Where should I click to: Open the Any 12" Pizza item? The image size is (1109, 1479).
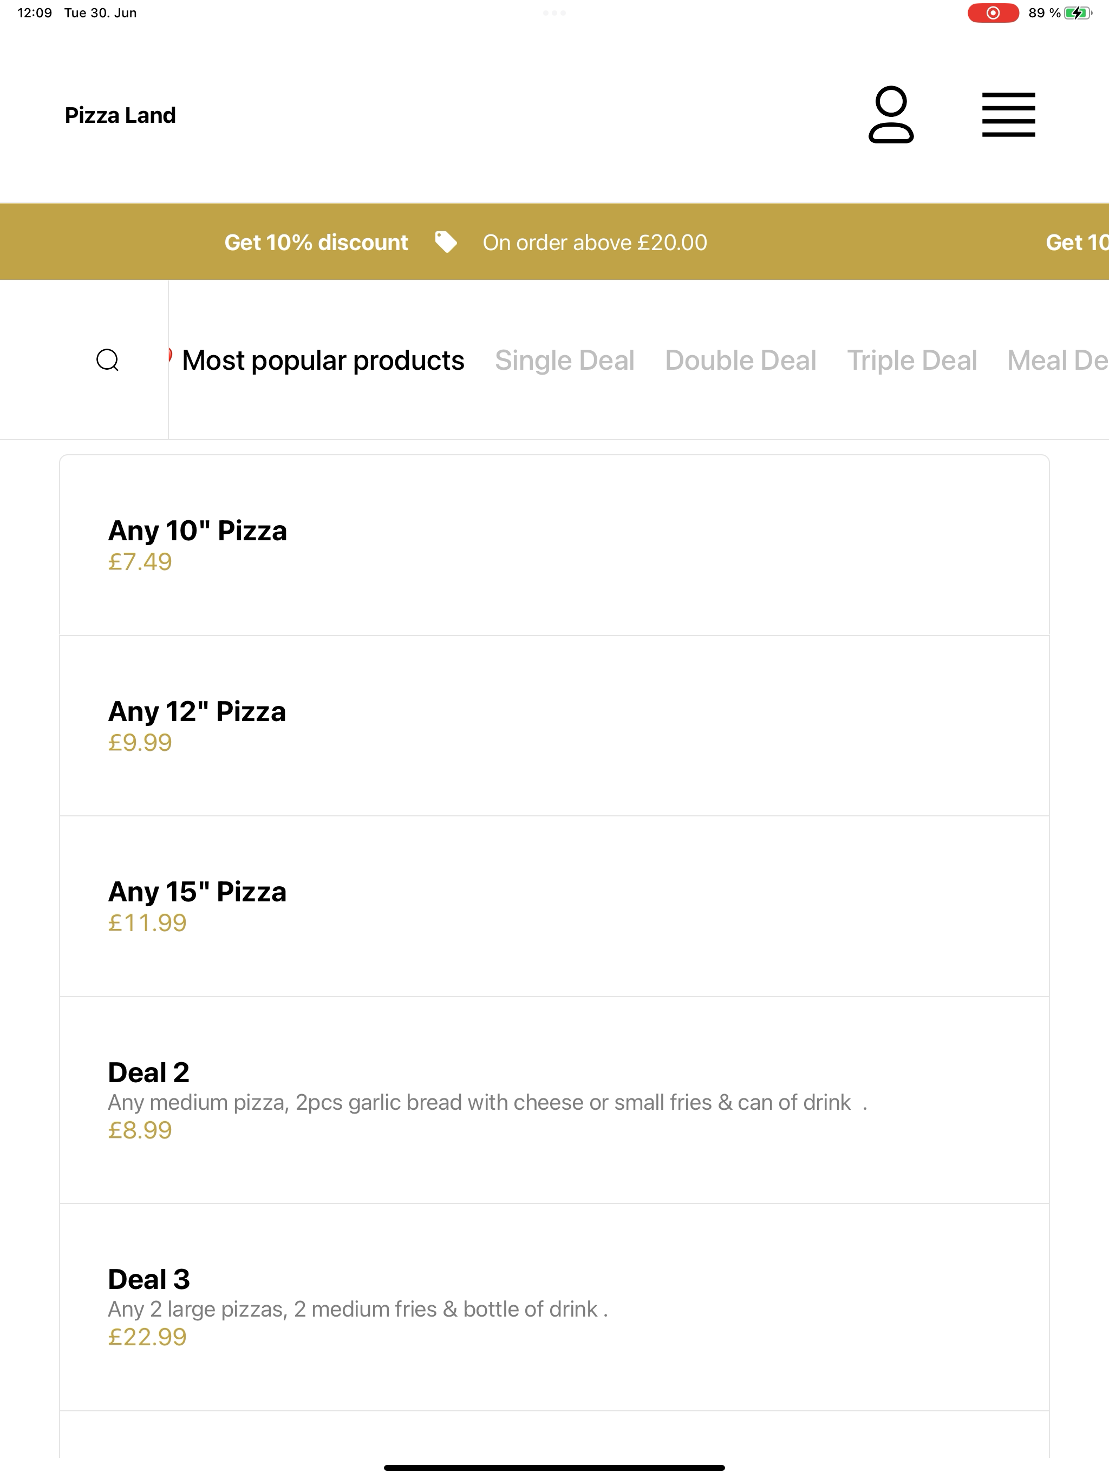554,726
